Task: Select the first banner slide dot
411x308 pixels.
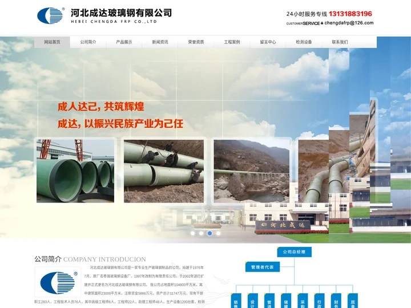Action: [193, 233]
